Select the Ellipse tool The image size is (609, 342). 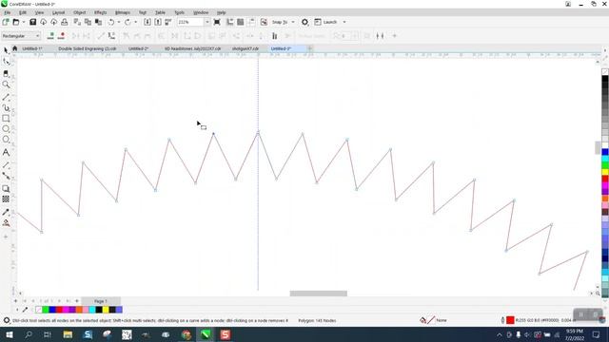point(6,129)
